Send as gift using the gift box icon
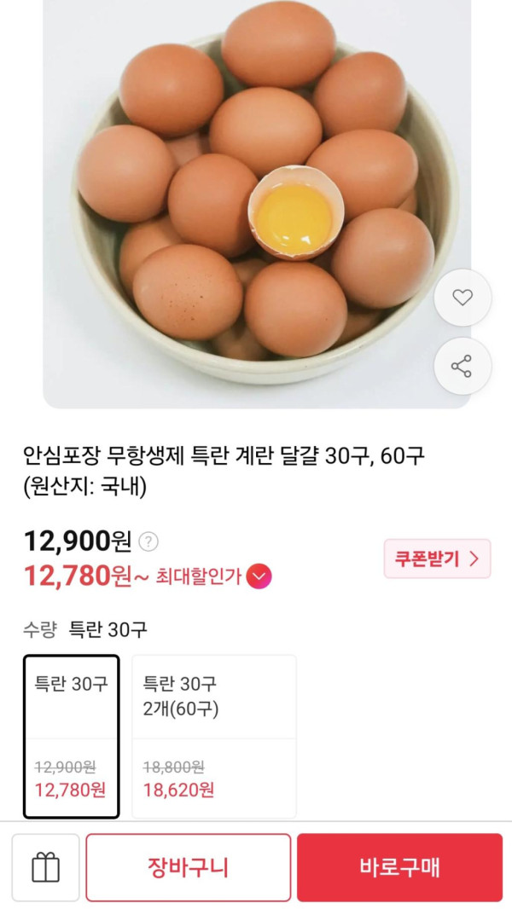 pyautogui.click(x=45, y=867)
